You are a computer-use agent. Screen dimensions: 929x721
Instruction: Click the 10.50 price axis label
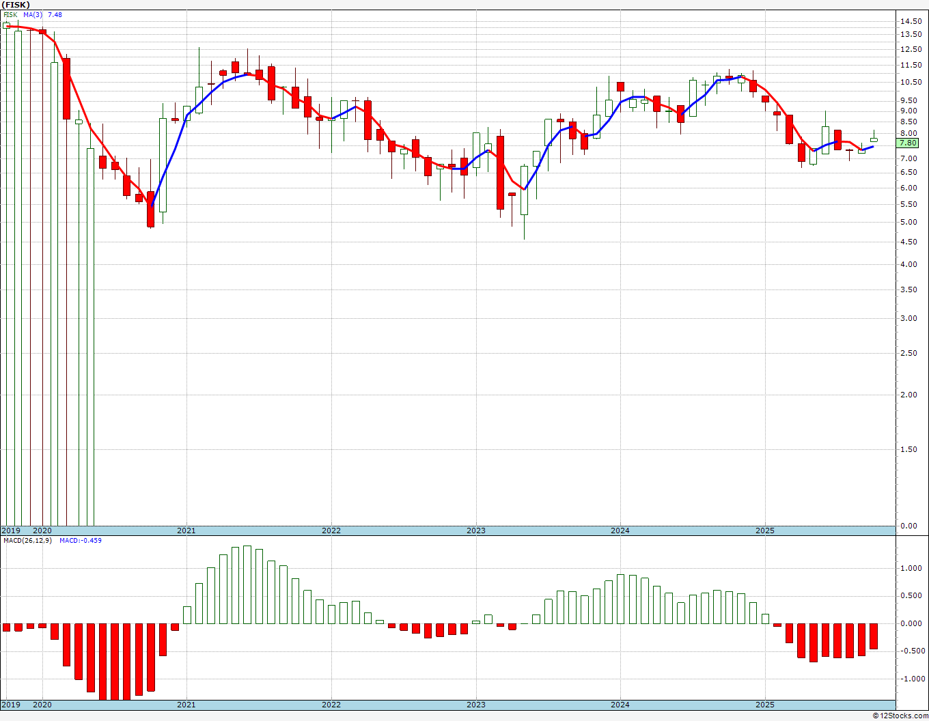pyautogui.click(x=910, y=82)
